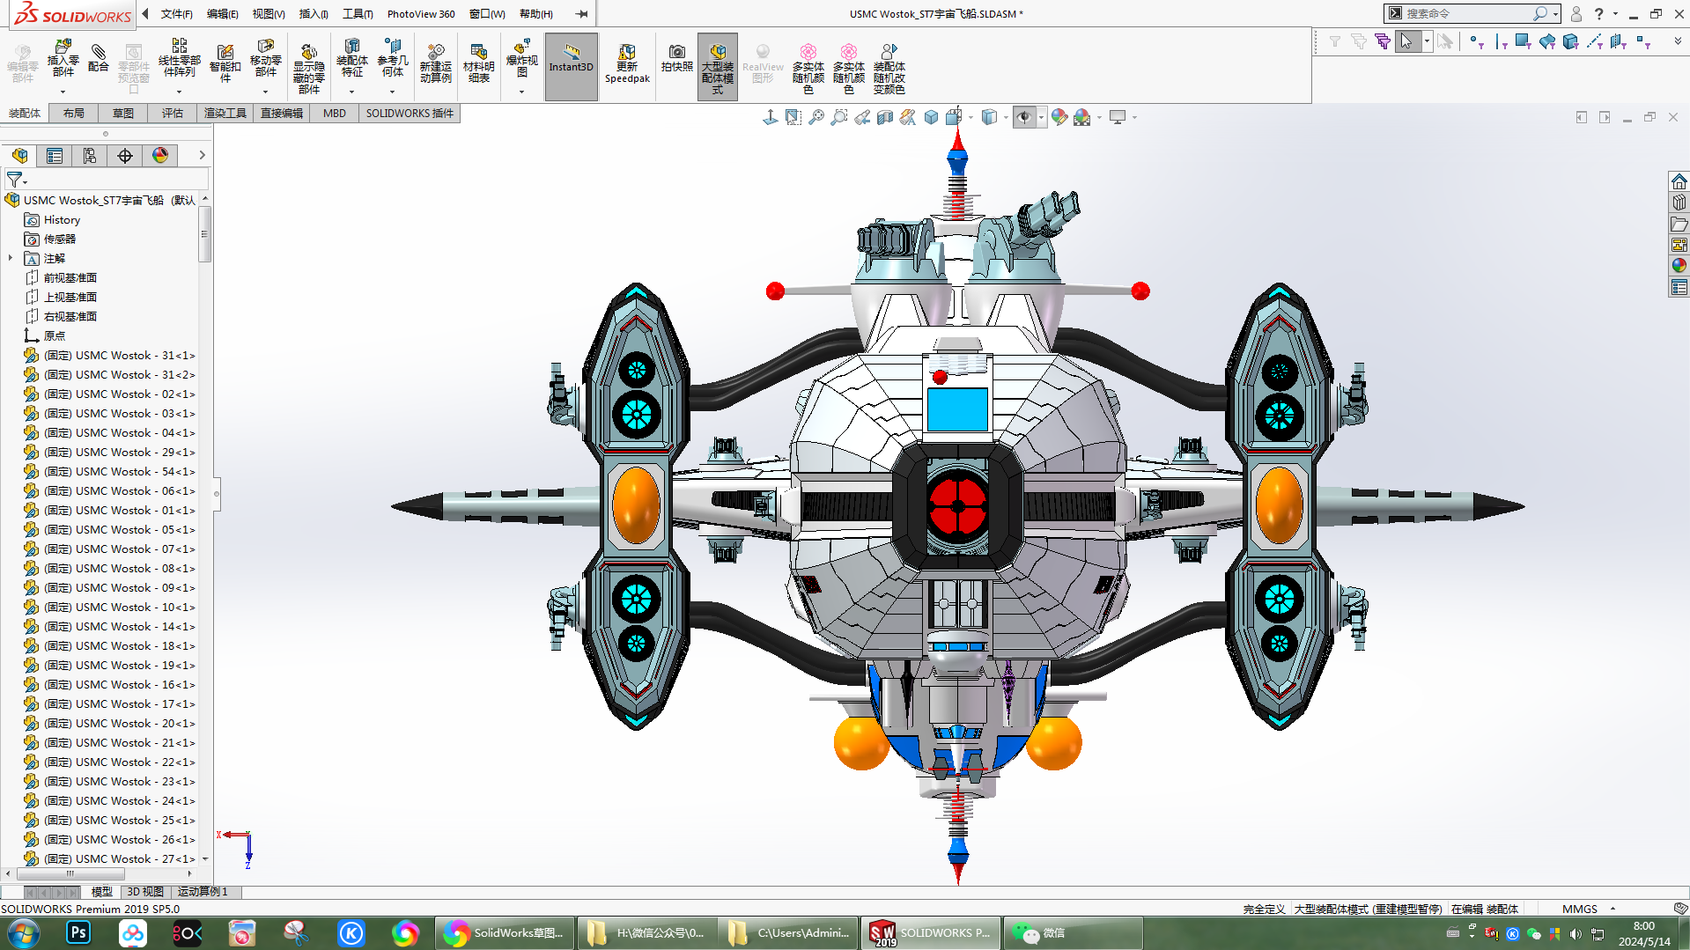
Task: Click 显示隐藏的零部件 tool
Action: coord(308,68)
